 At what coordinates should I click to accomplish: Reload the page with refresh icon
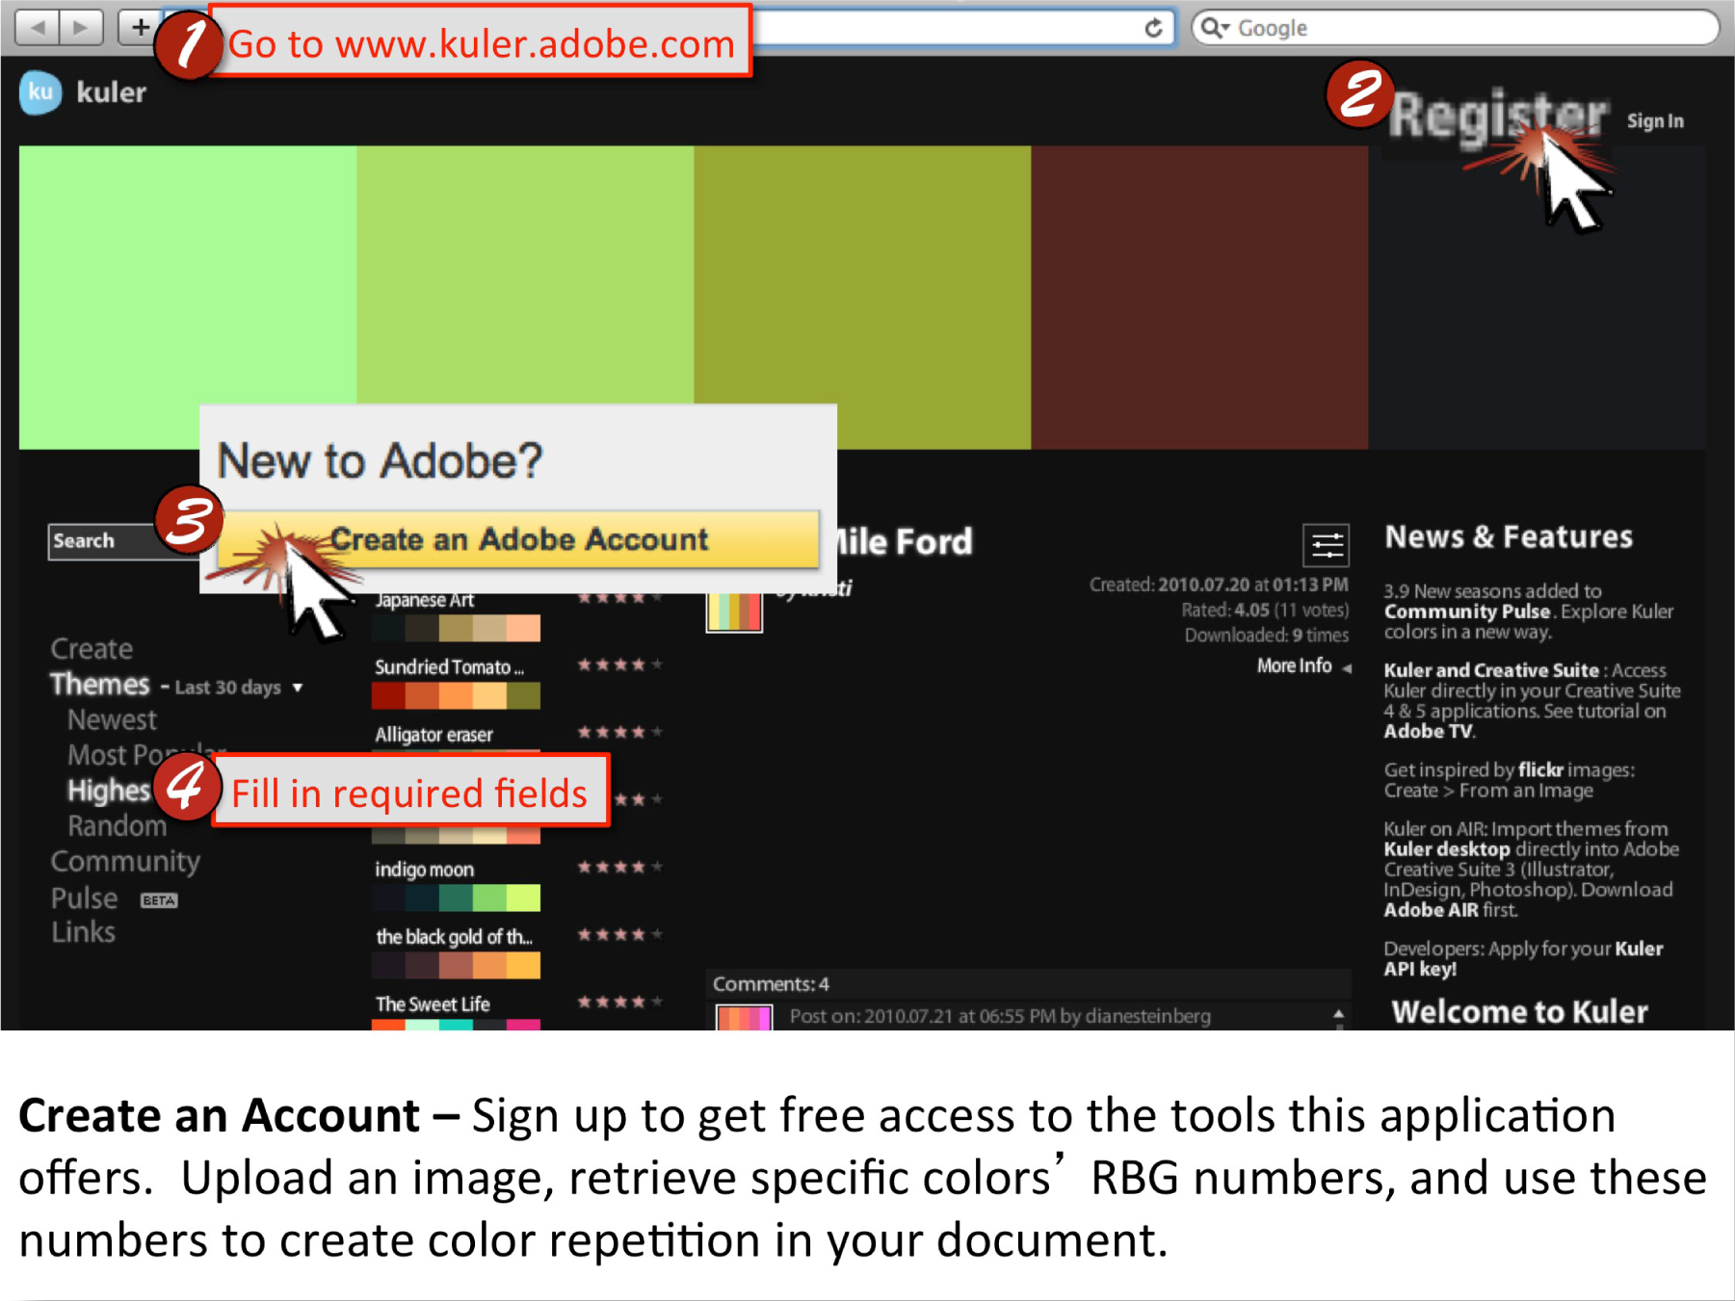pos(1153,28)
